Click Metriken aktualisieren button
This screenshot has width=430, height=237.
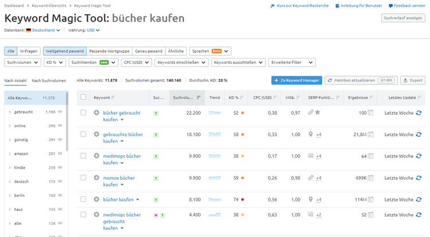click(361, 80)
